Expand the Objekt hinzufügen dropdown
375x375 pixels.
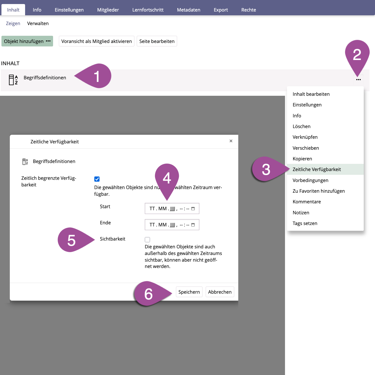pos(27,41)
